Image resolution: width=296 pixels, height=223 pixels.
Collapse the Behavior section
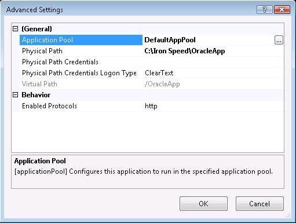[x=15, y=95]
